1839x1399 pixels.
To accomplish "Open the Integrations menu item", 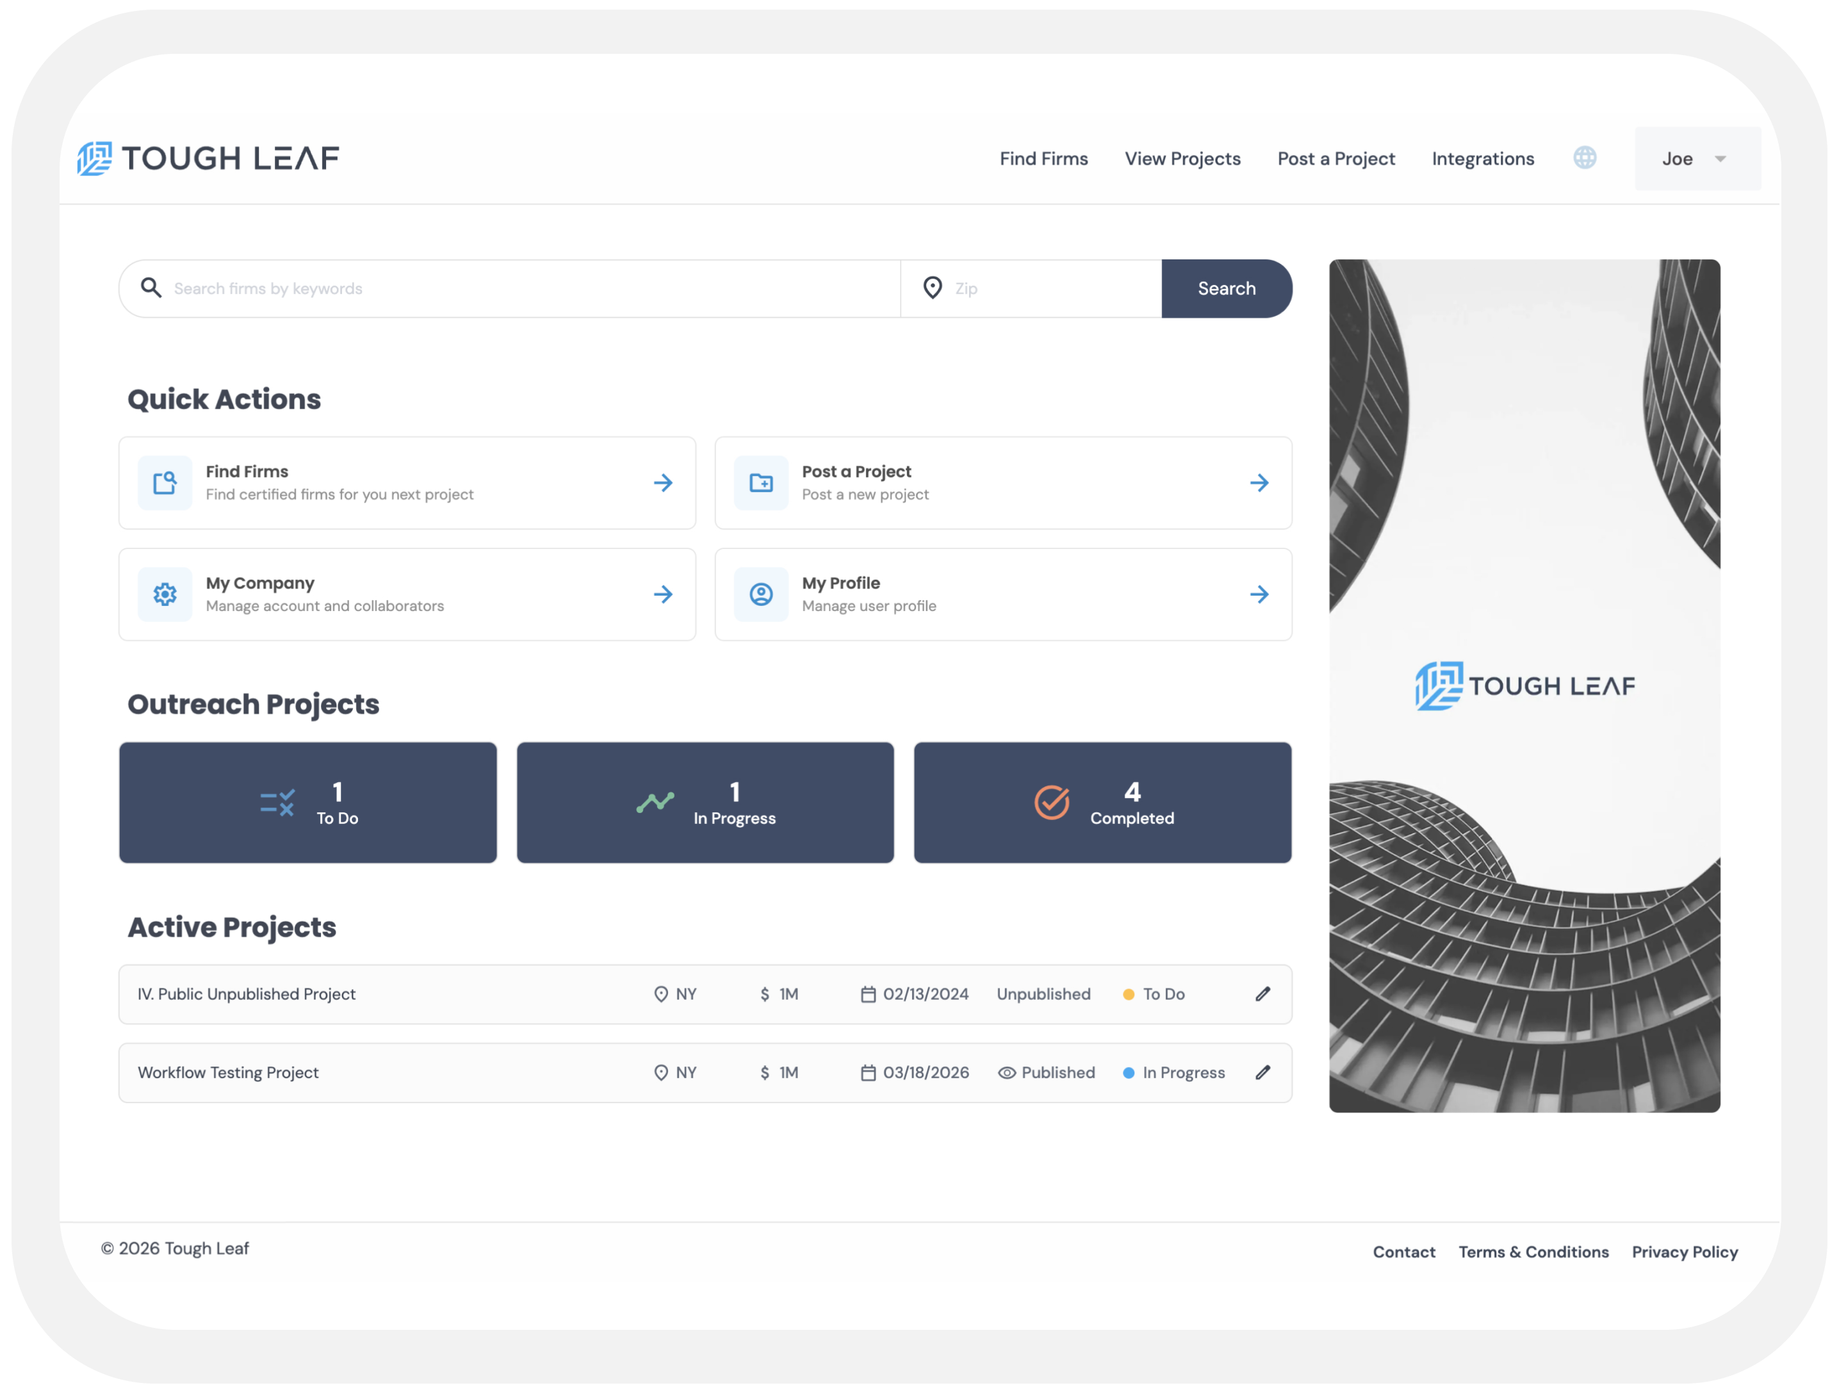I will 1482,158.
